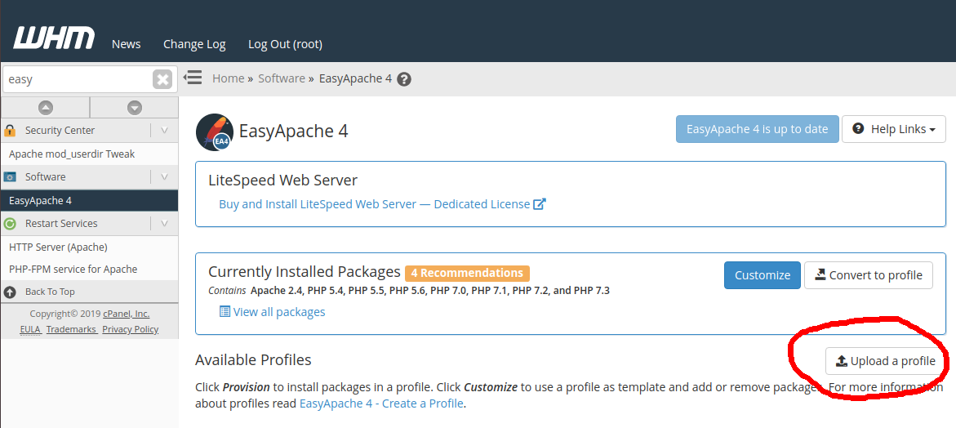Select Apache mod_userdir Tweak in sidebar
The width and height of the screenshot is (956, 428).
pos(72,154)
